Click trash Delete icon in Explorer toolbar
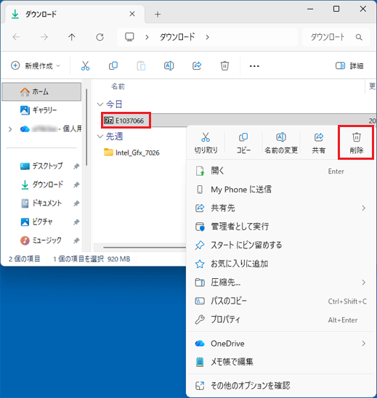 (224, 66)
